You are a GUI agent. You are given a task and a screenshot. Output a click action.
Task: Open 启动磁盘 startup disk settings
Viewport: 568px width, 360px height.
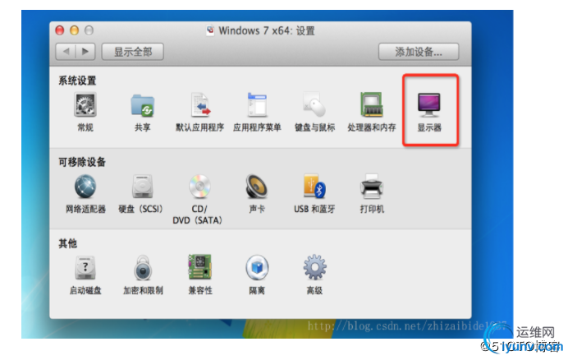coord(85,268)
